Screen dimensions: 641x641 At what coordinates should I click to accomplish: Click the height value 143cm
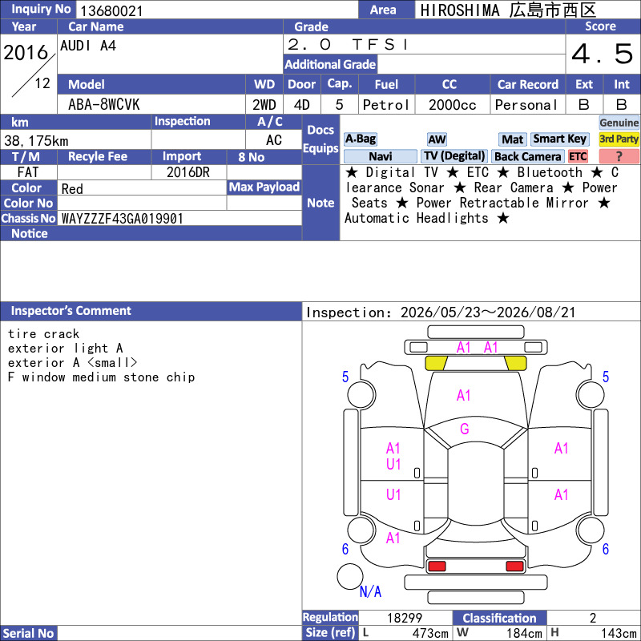click(x=618, y=633)
